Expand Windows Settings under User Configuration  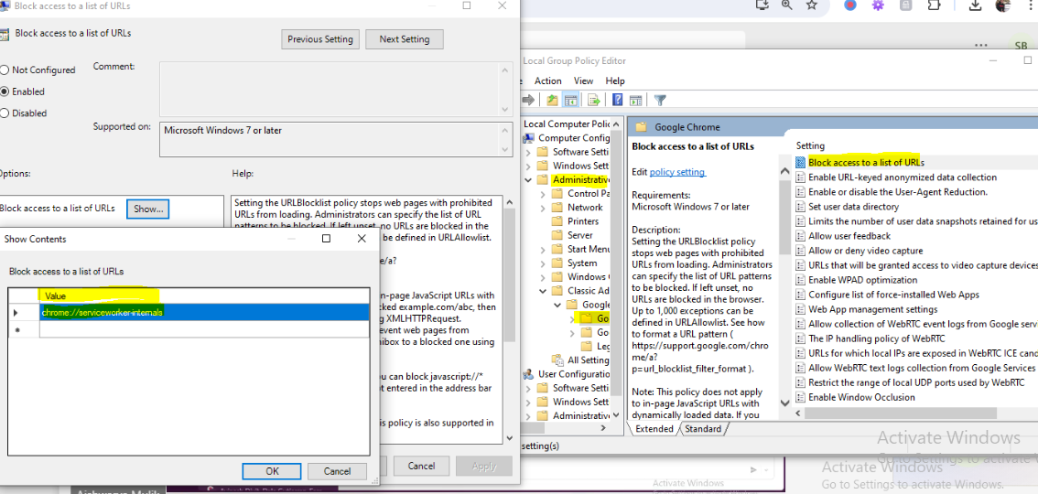pos(528,403)
